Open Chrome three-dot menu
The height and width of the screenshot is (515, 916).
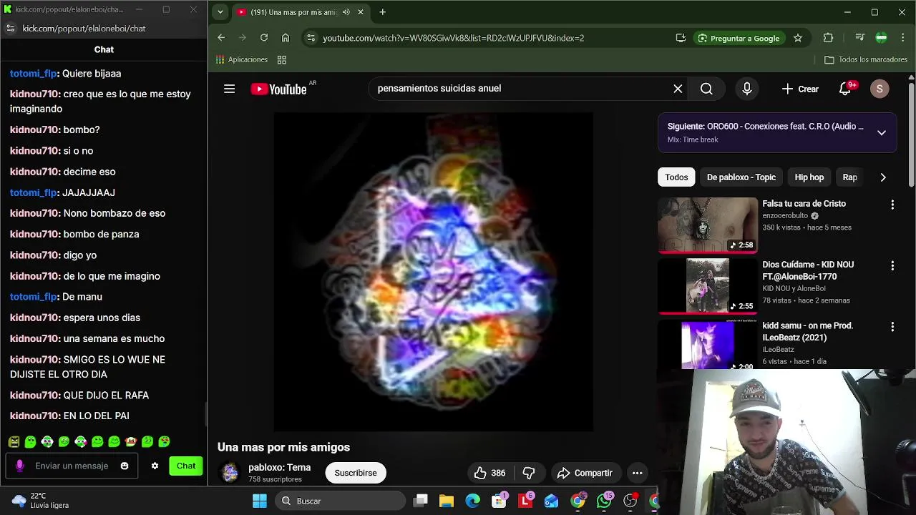pos(903,38)
